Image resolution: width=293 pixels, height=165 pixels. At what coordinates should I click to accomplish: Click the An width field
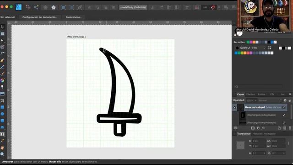278,141
